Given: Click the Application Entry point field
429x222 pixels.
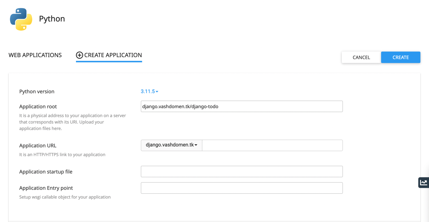Looking at the screenshot, I should click(242, 188).
